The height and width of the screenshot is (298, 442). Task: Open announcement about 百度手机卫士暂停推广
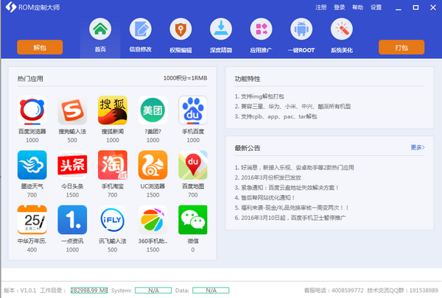tap(290, 218)
